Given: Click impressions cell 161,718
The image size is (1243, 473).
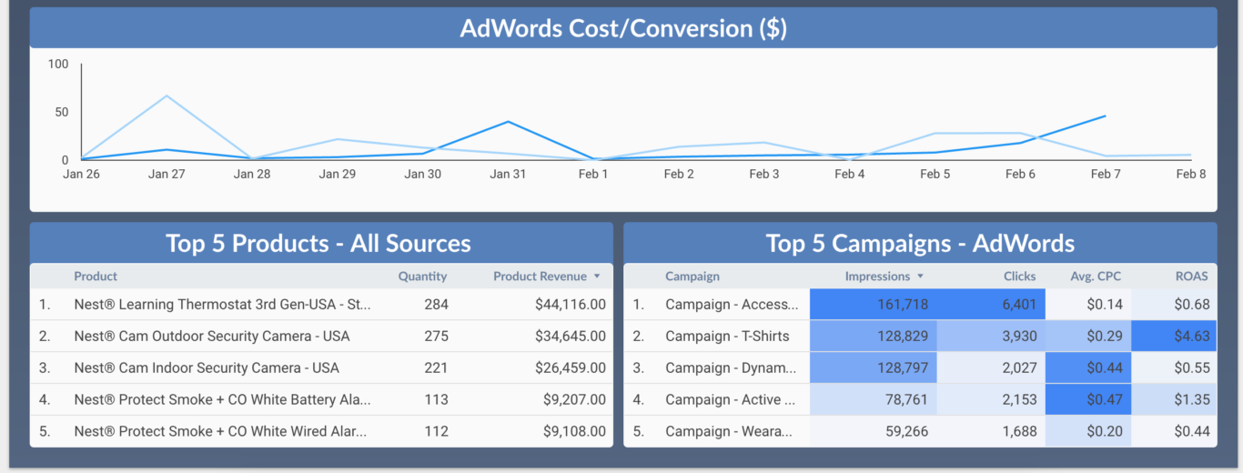Looking at the screenshot, I should 874,304.
